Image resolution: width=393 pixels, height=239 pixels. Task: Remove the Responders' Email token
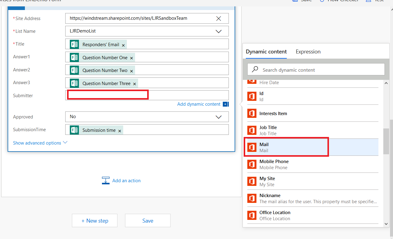tap(123, 45)
